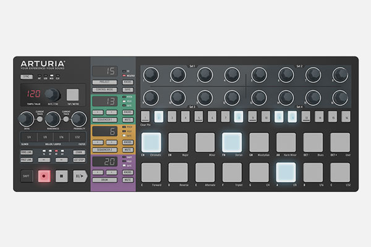Select the 1/4 roller/looper strip segment

point(29,137)
